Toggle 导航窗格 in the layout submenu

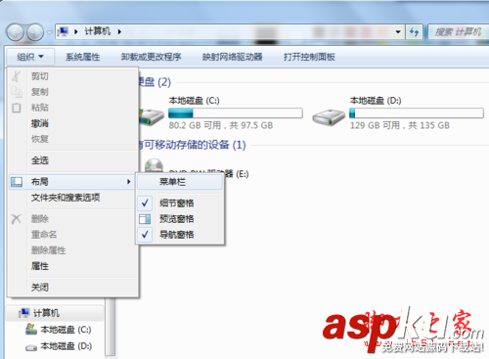(x=180, y=235)
